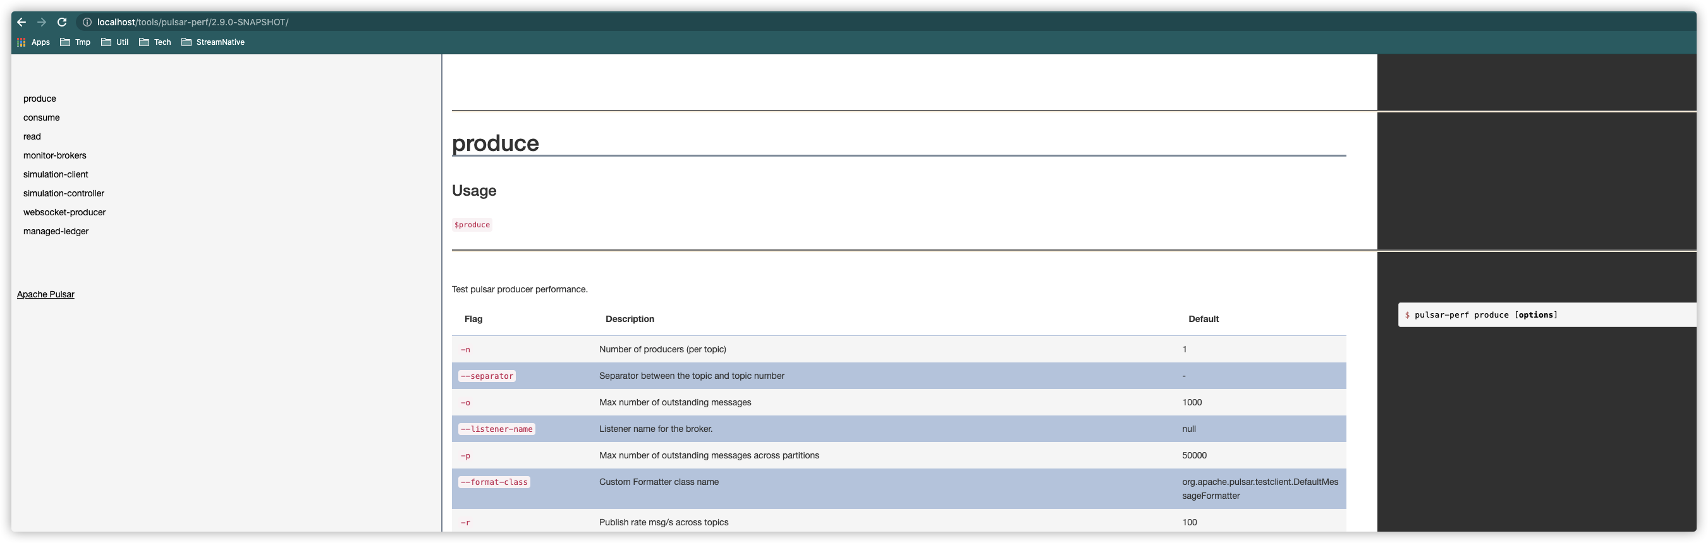Follow the Apache Pulsar link
Image resolution: width=1708 pixels, height=543 pixels.
tap(46, 295)
